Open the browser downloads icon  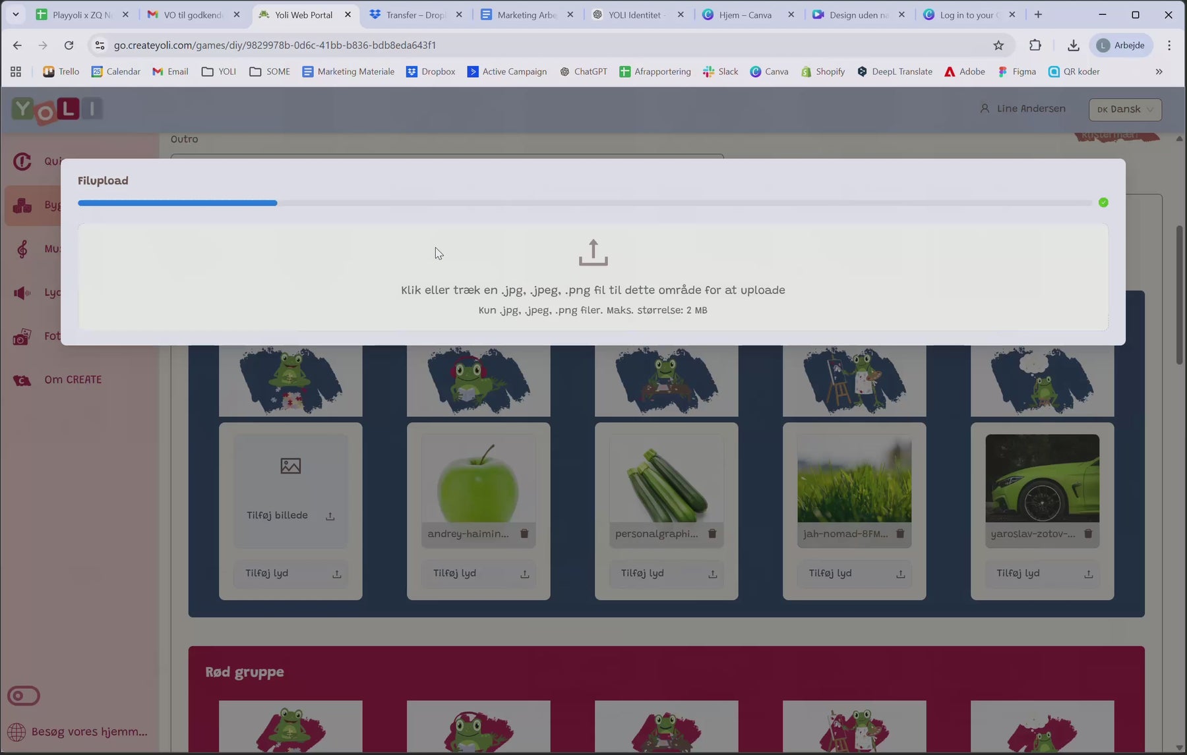pos(1073,45)
